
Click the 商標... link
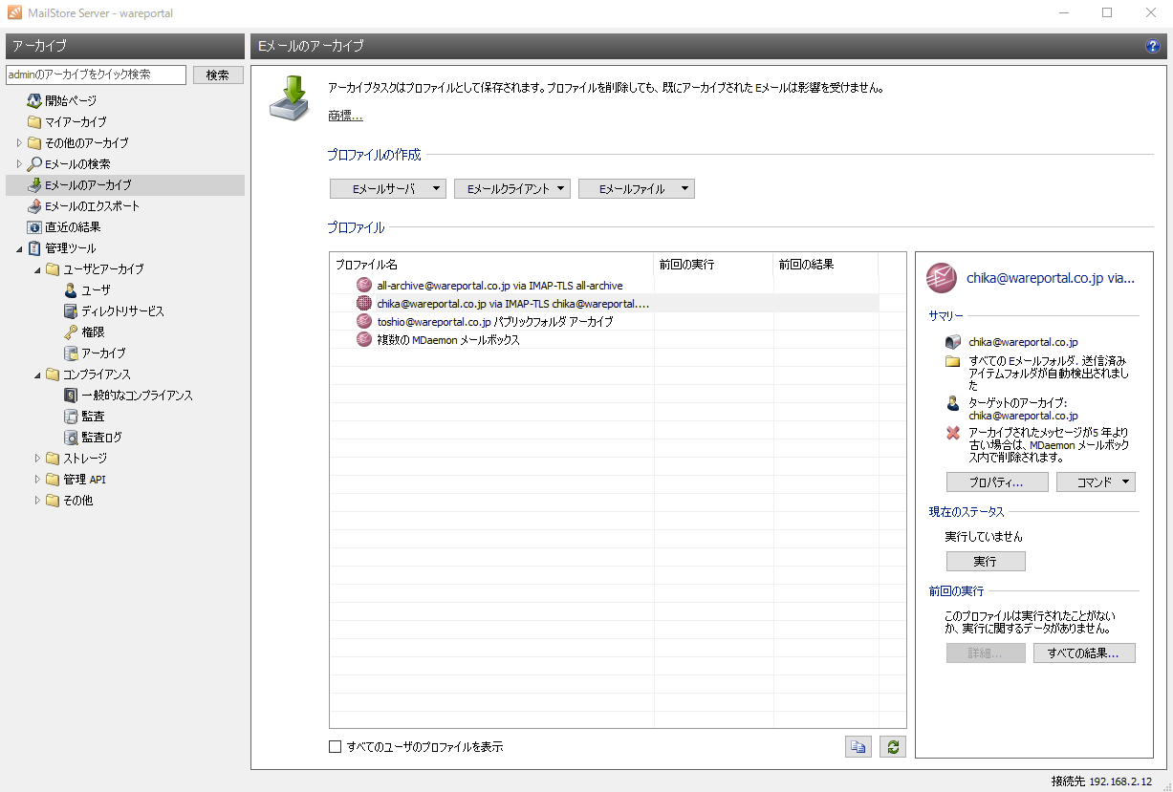click(345, 117)
